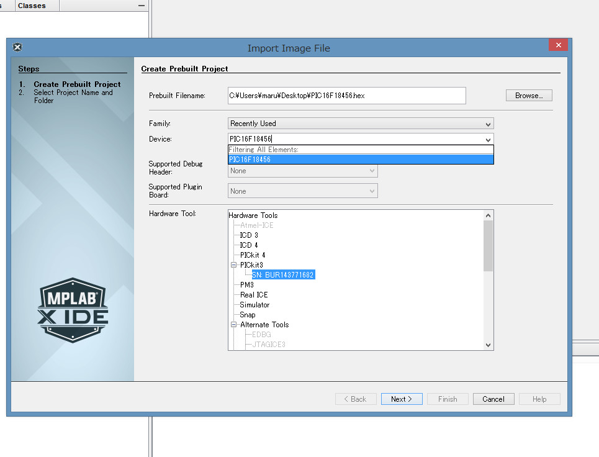Click the Browse... button

(x=529, y=96)
